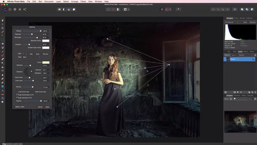Select the Zoom tool at toolbar bottom
Screen dimensions: 257x145
point(2,102)
